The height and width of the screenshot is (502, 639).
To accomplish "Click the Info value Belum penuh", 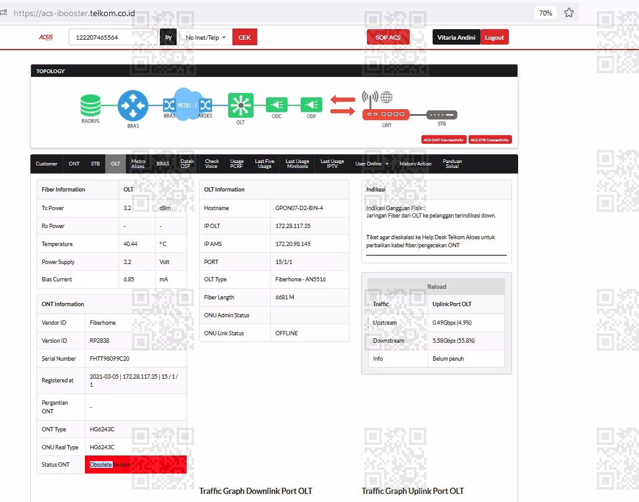I will 448,359.
